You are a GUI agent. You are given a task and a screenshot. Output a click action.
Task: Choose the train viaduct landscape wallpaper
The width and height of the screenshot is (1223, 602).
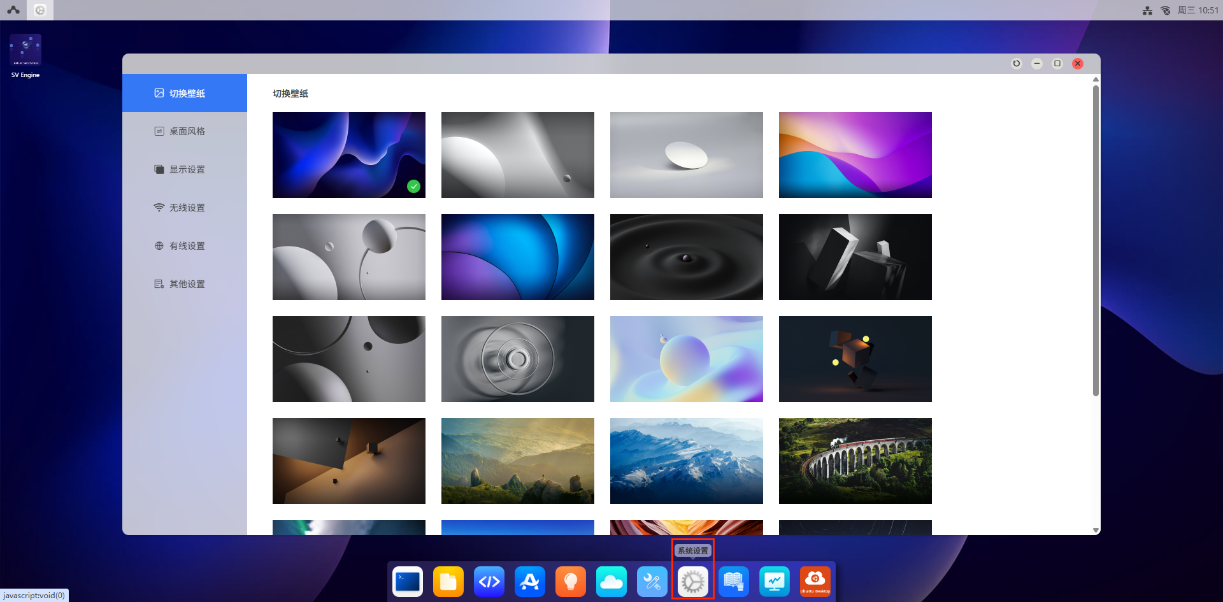click(x=855, y=461)
